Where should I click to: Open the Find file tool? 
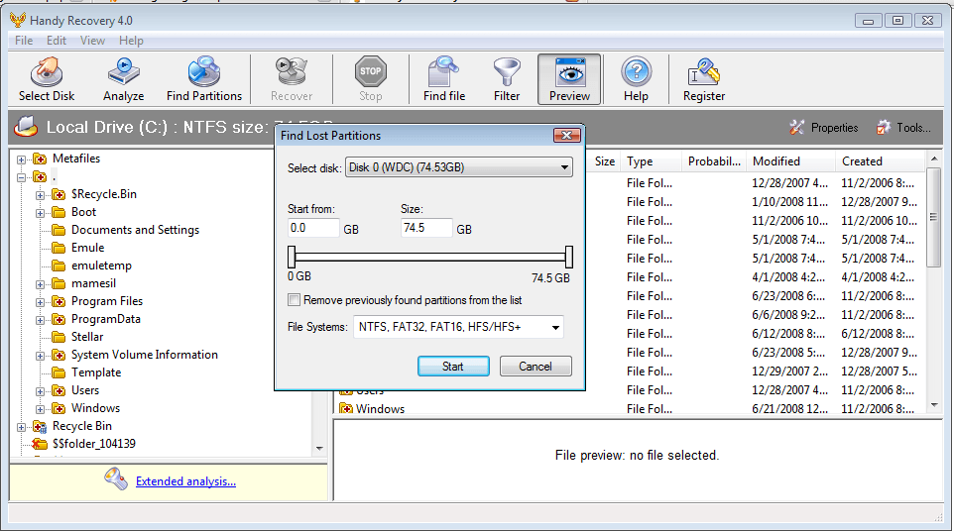(x=444, y=79)
